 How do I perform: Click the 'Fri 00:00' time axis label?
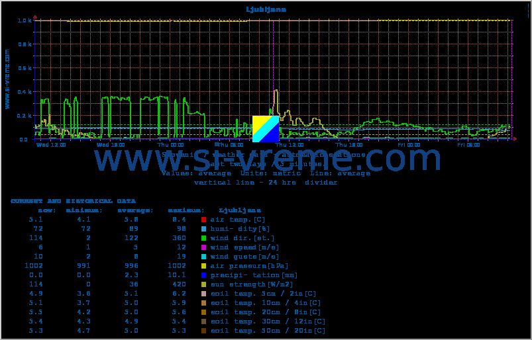409,144
